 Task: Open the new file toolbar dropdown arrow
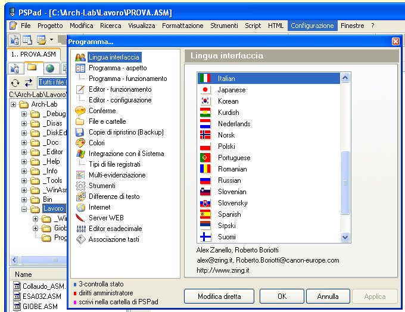pos(51,39)
